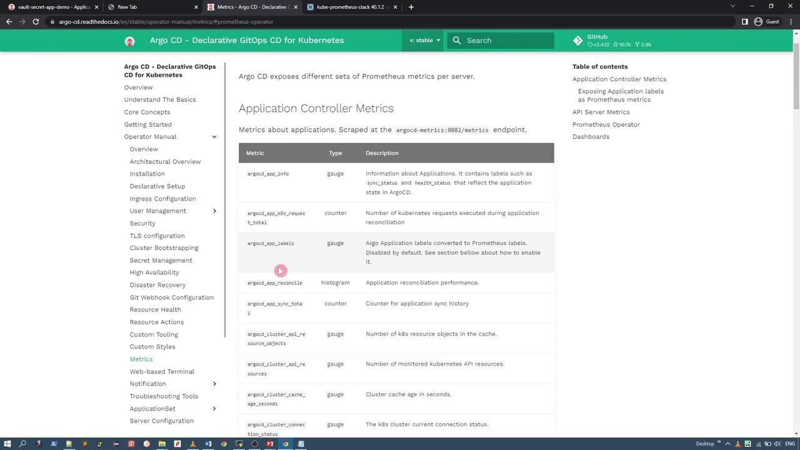Open the Installation page
The width and height of the screenshot is (800, 450).
click(x=147, y=174)
